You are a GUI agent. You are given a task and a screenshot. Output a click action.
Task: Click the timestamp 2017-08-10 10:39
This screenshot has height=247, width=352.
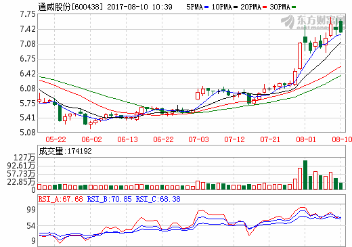point(139,7)
